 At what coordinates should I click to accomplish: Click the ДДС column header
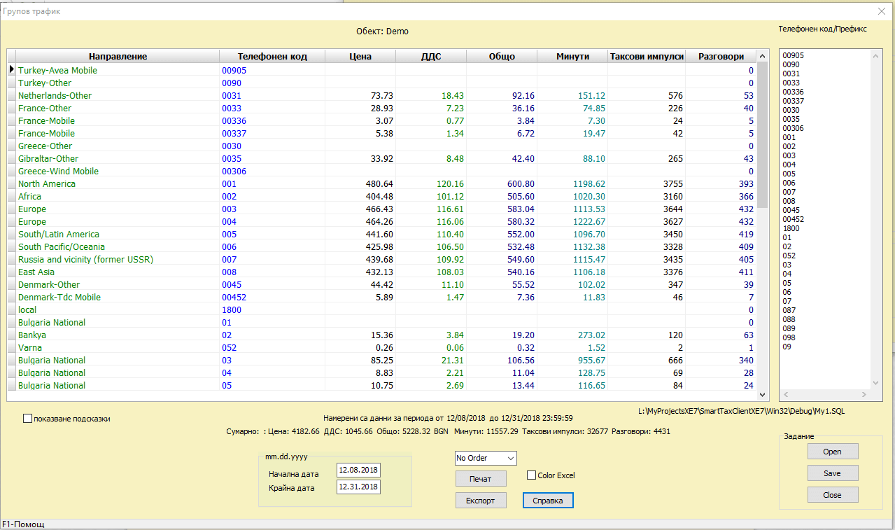[431, 57]
